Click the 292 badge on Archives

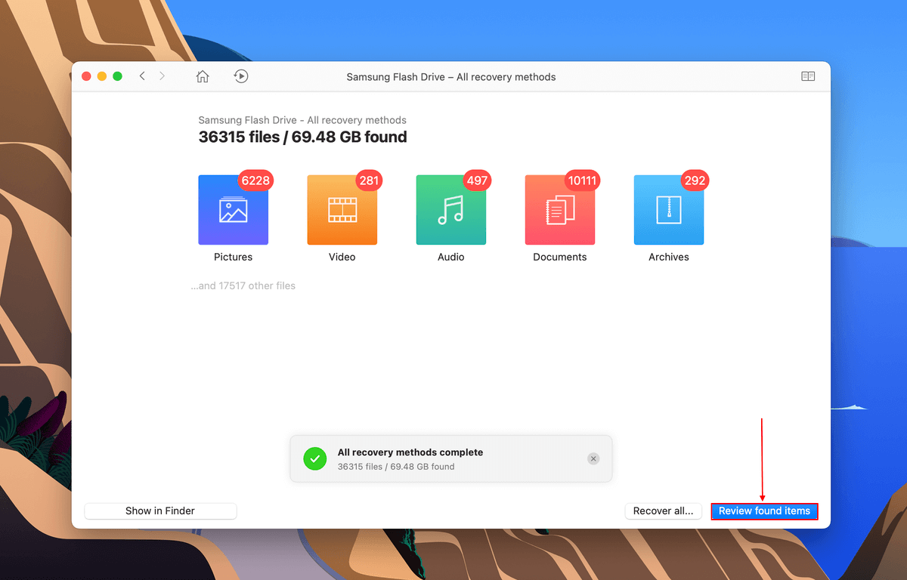695,180
